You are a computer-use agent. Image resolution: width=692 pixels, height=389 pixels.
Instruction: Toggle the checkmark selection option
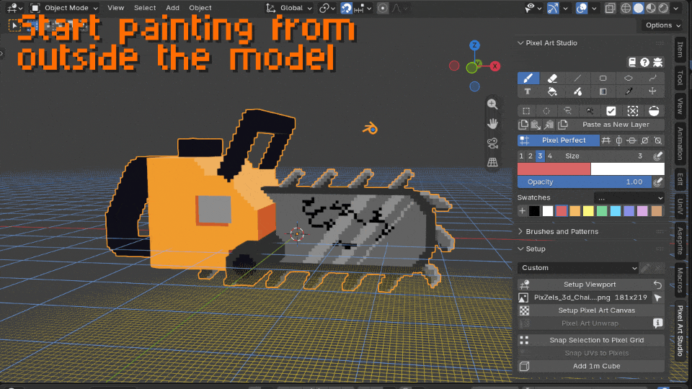(611, 111)
